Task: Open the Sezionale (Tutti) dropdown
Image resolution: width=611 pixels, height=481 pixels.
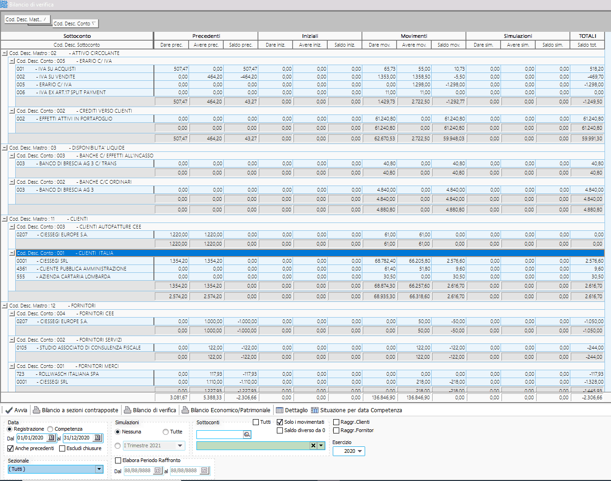Action: click(x=99, y=469)
